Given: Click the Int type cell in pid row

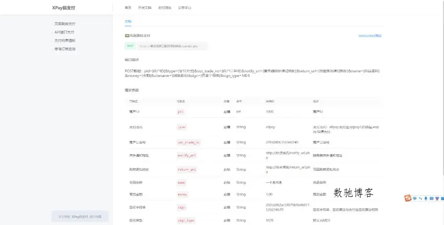Looking at the screenshot, I should [x=238, y=112].
